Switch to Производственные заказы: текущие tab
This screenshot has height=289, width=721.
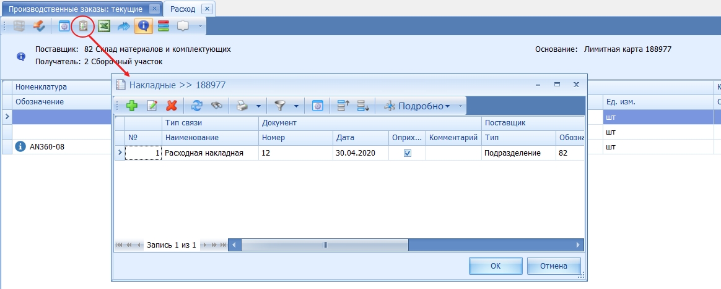75,9
